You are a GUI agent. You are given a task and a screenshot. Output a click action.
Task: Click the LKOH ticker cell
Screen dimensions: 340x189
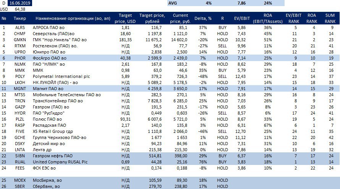point(20,82)
